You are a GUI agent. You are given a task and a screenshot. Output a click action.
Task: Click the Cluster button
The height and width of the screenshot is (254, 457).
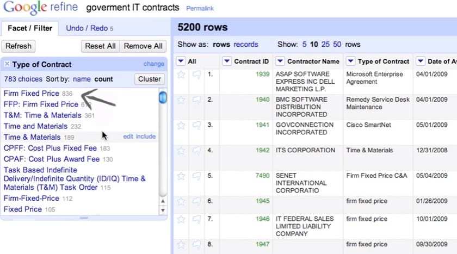[149, 79]
